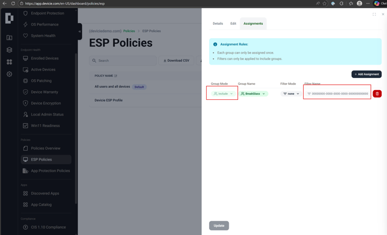Screen dimensions: 387x235
Task: Click Download CSV button
Action: tap(176, 61)
